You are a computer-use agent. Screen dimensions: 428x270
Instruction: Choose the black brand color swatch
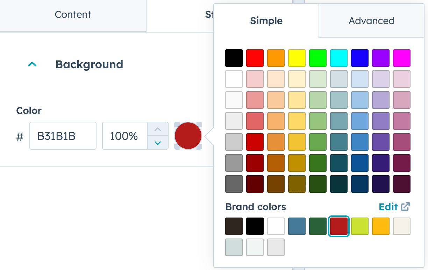255,226
